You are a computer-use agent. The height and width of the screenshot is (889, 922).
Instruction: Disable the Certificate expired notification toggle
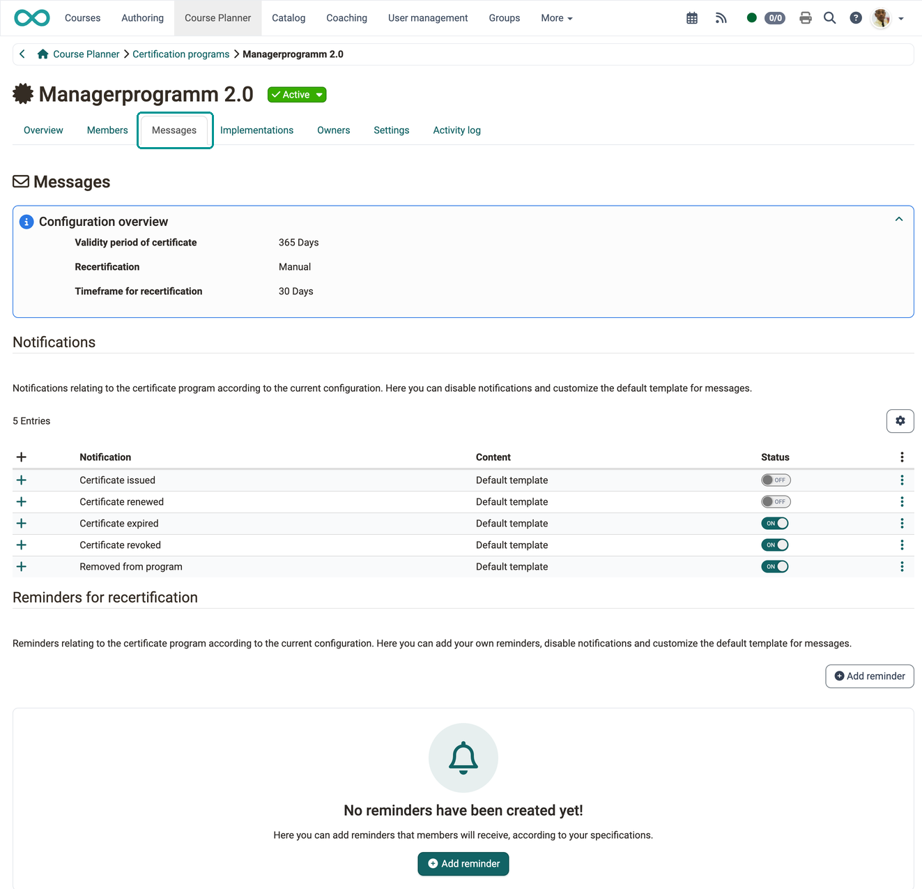(x=775, y=523)
